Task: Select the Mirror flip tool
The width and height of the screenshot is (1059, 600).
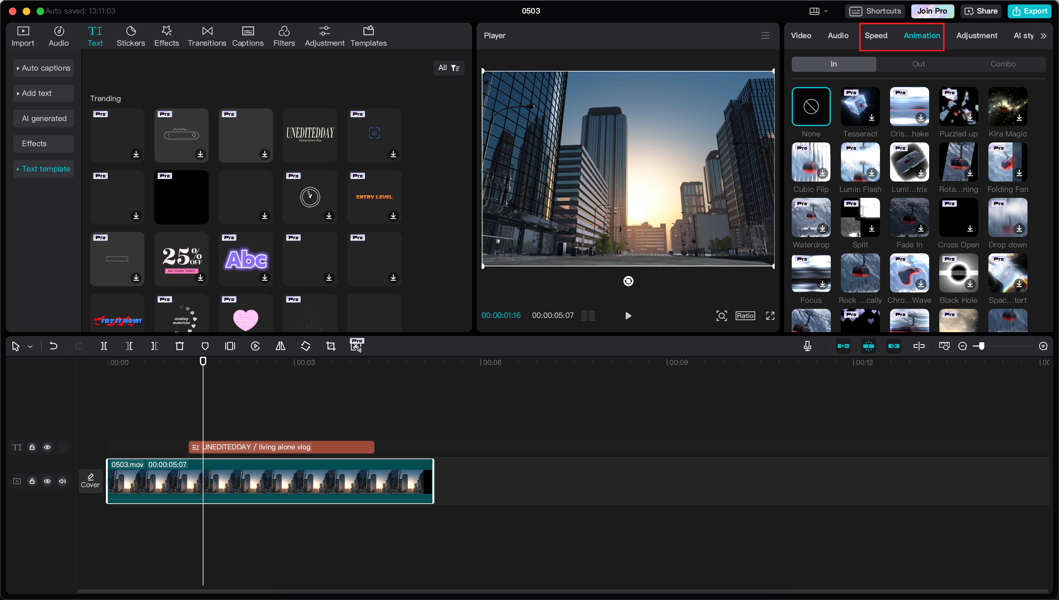Action: (x=280, y=346)
